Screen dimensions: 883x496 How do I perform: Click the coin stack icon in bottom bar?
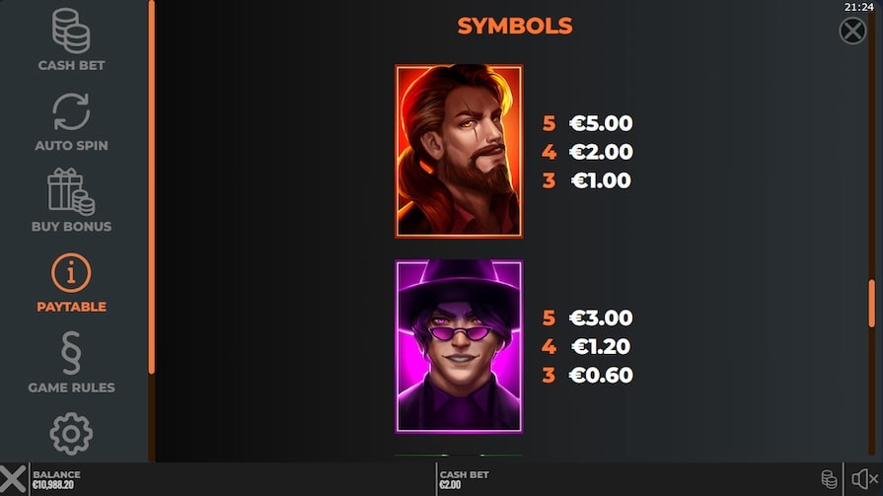(829, 479)
